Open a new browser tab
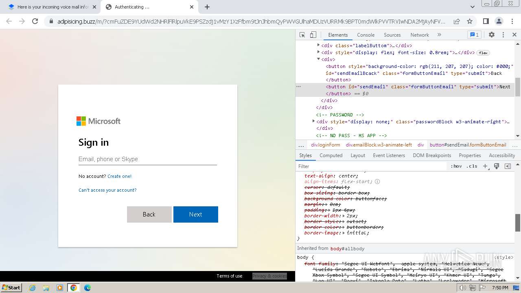Image resolution: width=521 pixels, height=293 pixels. point(207,7)
